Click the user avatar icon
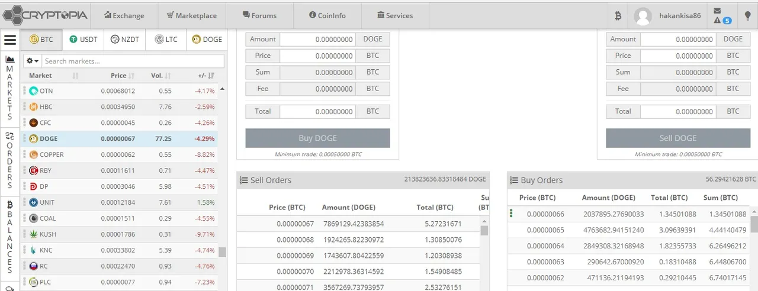This screenshot has width=758, height=291. (643, 16)
